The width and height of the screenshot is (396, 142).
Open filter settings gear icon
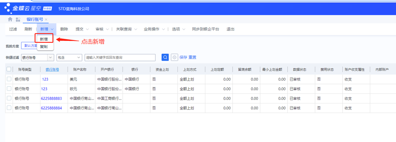click(x=174, y=57)
